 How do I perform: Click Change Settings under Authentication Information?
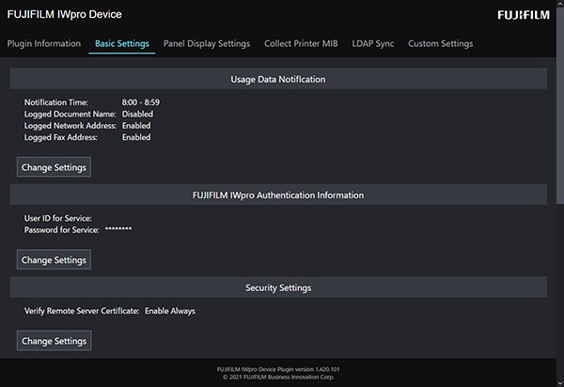point(54,259)
